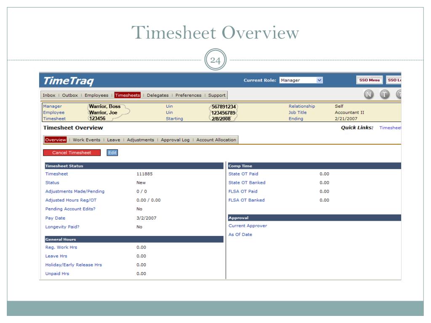Viewport: 431px width, 323px height.
Task: Open the Preferences menu item
Action: pyautogui.click(x=188, y=95)
